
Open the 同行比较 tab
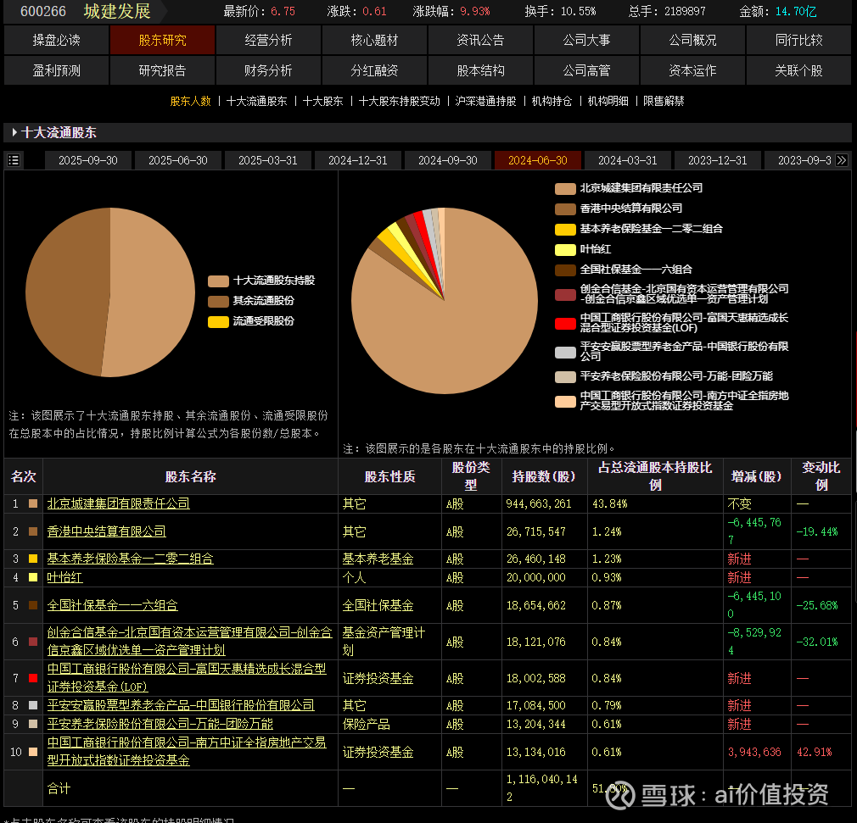[x=798, y=40]
